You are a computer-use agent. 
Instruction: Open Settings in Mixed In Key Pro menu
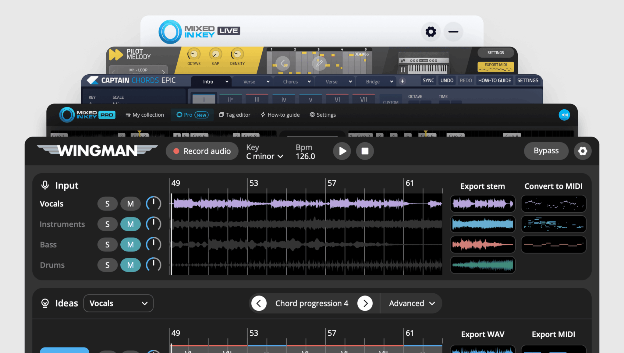point(323,115)
